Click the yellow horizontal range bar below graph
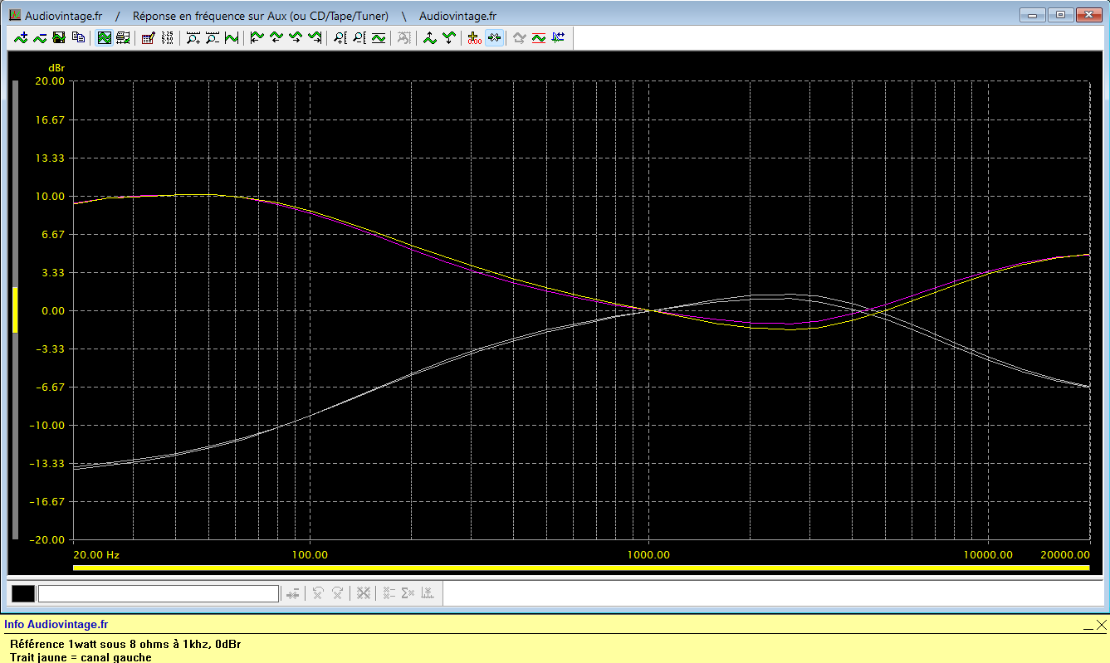 coord(581,568)
